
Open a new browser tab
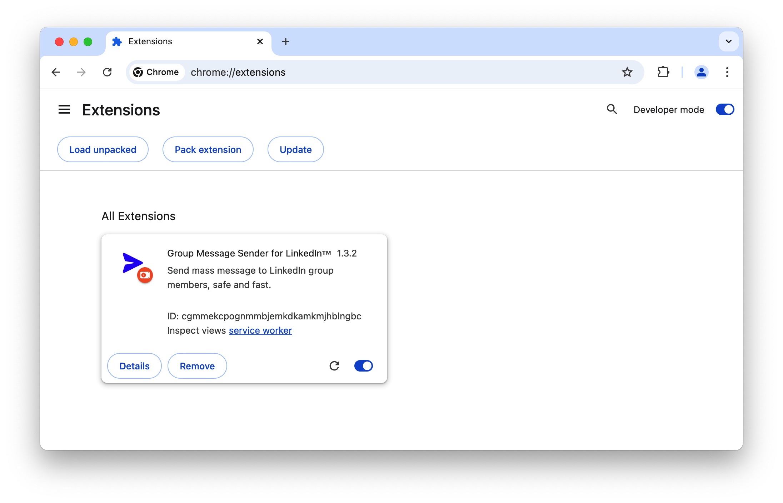(x=285, y=41)
